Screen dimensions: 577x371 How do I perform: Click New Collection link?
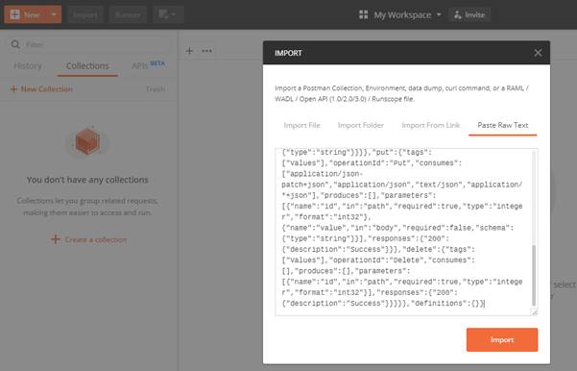[41, 89]
